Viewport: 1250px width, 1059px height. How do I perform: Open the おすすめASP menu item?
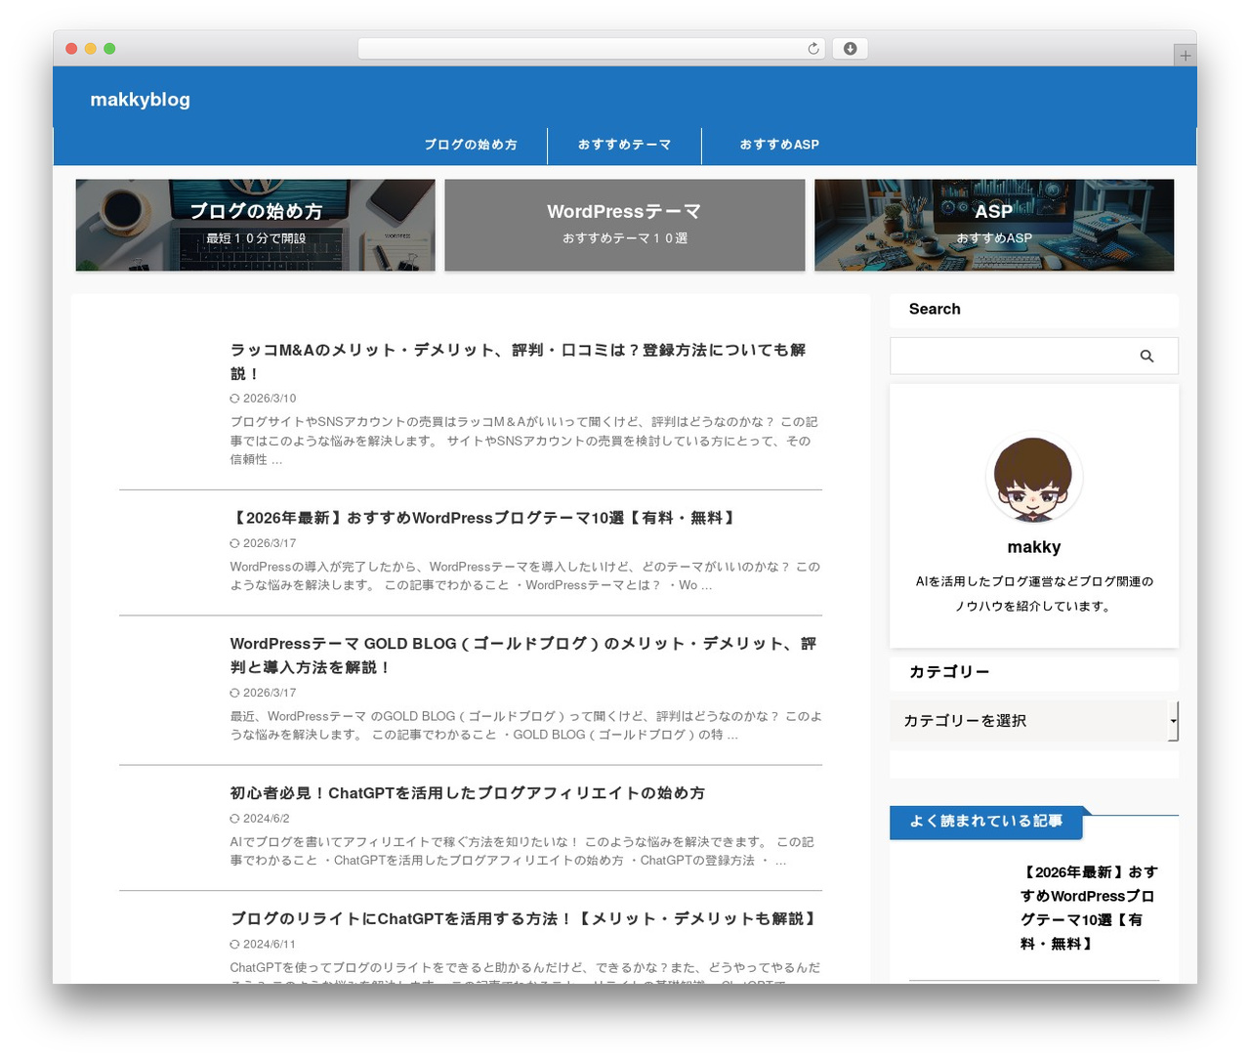pos(779,145)
